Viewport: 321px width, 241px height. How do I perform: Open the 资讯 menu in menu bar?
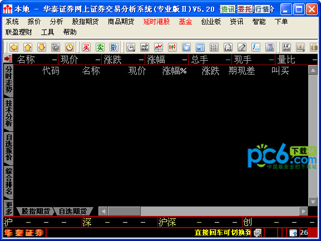coord(236,22)
